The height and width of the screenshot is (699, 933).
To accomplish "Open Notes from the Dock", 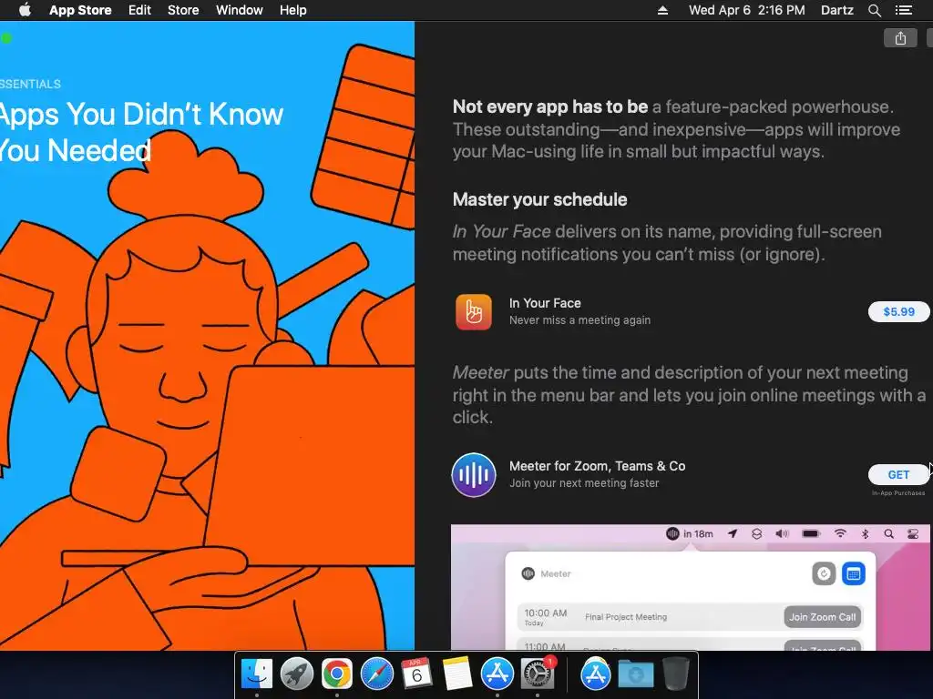I will pos(457,674).
